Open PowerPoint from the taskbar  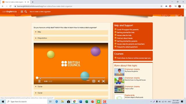(x=92, y=101)
